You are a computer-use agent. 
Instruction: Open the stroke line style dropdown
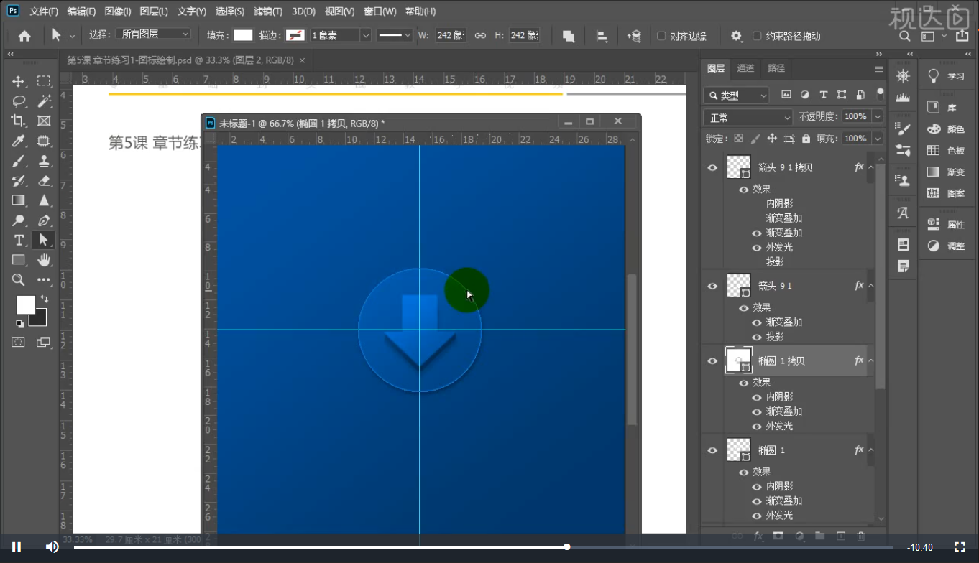click(395, 35)
